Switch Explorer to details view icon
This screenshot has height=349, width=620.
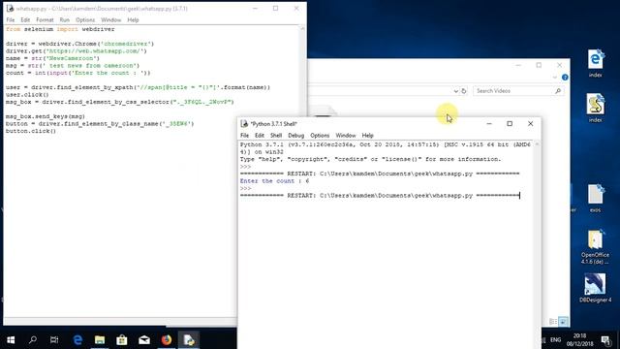[553, 321]
